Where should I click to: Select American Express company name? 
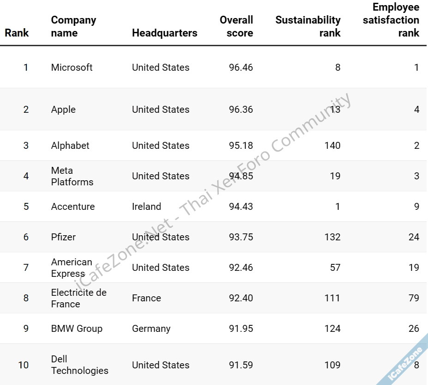point(72,268)
